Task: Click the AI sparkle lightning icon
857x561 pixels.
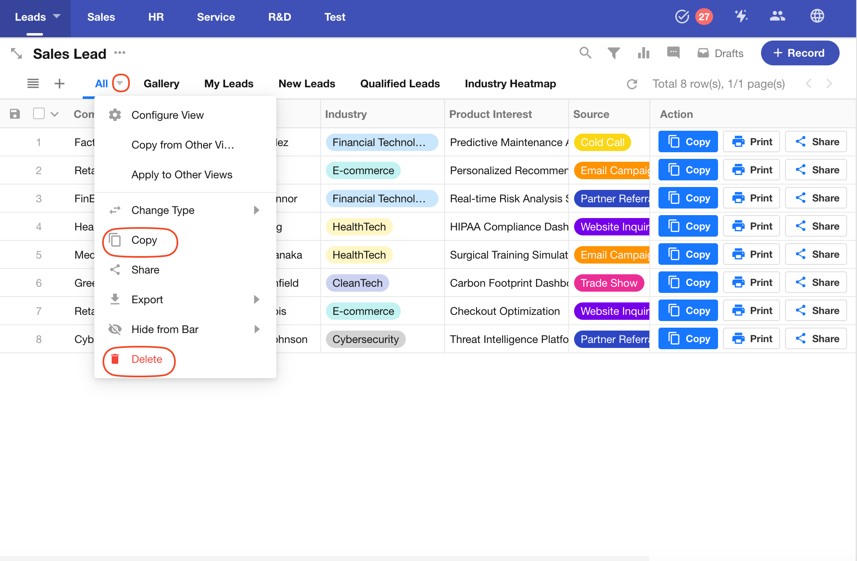Action: pos(741,17)
